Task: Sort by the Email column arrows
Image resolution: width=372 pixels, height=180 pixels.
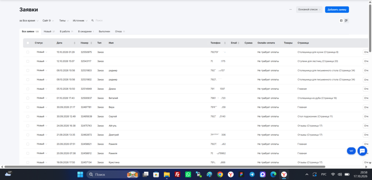Action: (238, 43)
